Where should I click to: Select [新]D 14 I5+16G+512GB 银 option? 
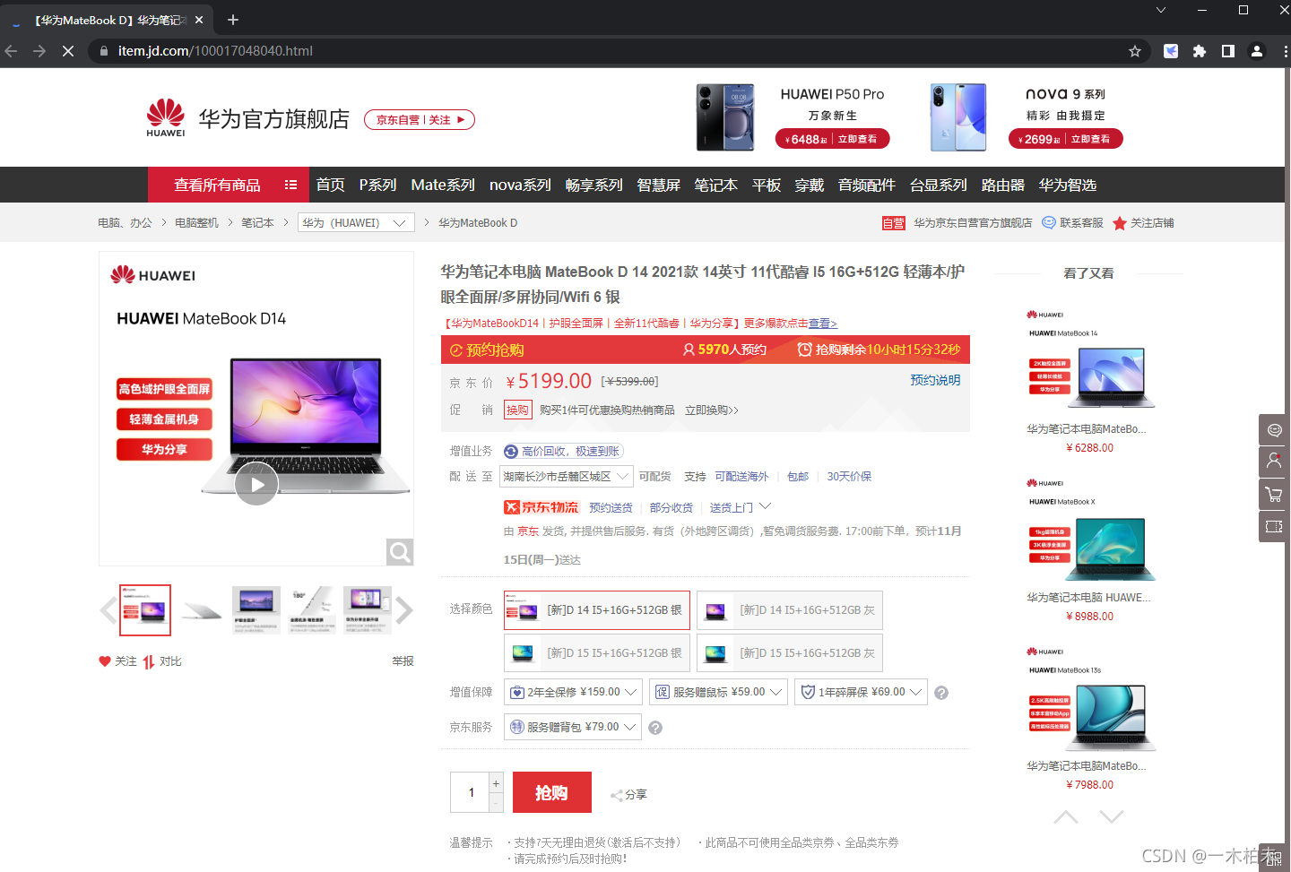(x=597, y=610)
